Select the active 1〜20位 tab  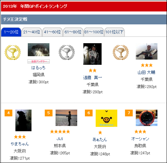pyautogui.click(x=11, y=32)
